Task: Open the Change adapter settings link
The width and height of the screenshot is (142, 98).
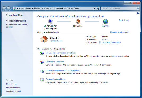Action: coord(16,21)
